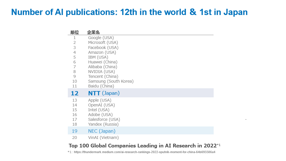The width and height of the screenshot is (286, 161).
Task: Select the Facebook (USA) entry
Action: (103, 48)
